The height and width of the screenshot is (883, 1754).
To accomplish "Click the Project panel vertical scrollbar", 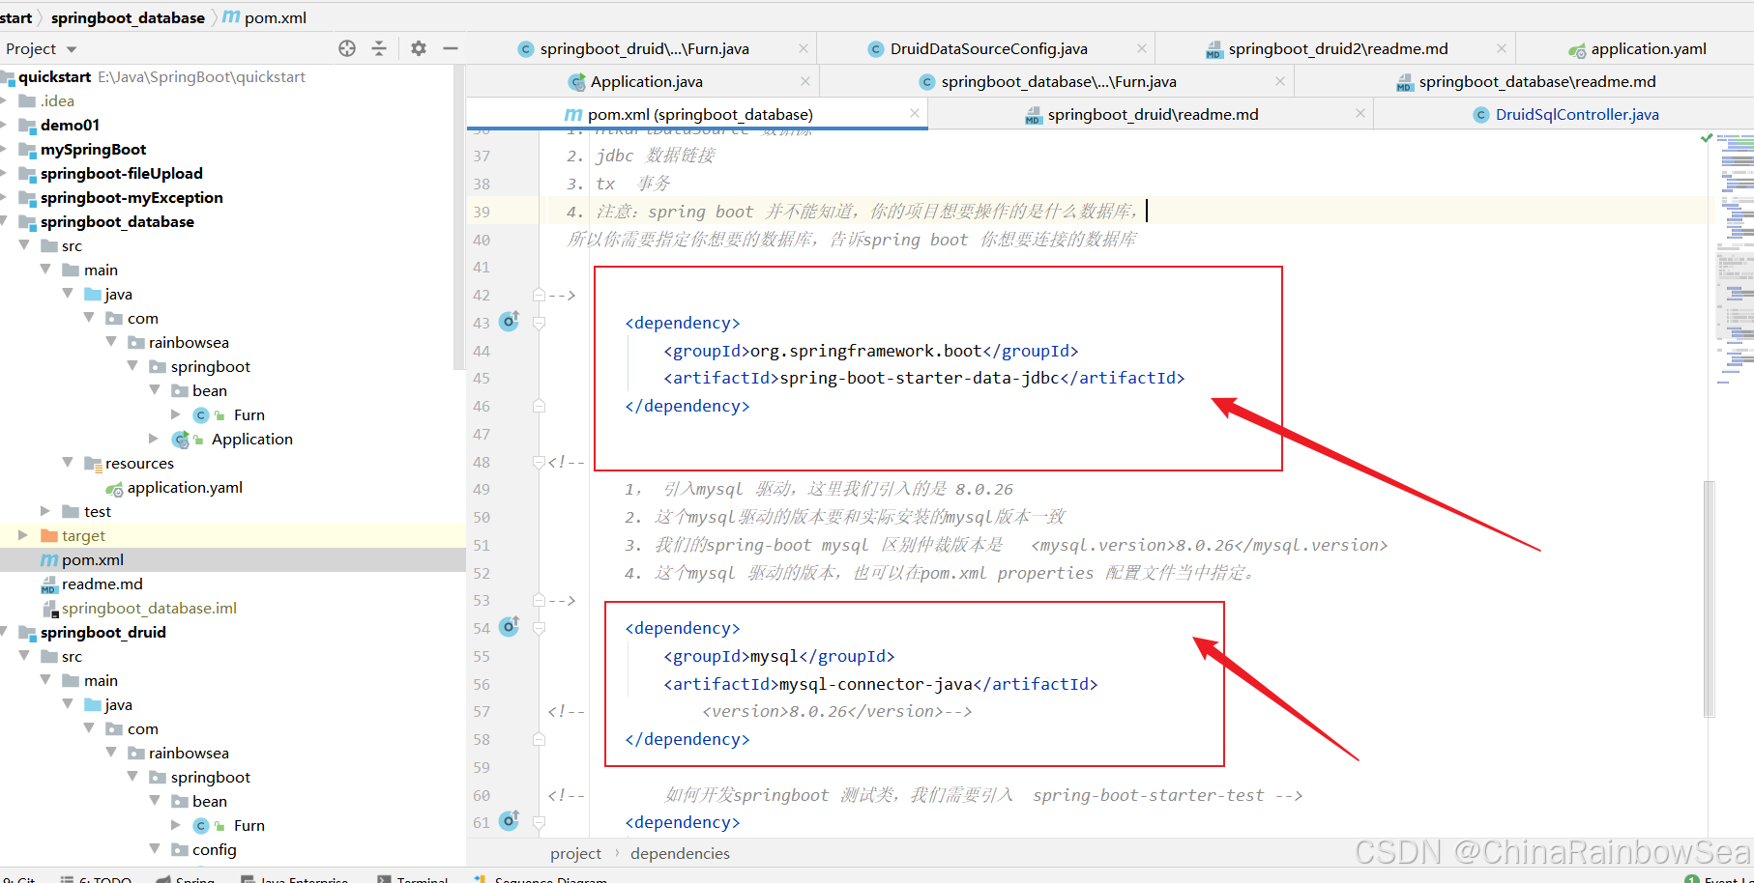I will click(x=458, y=217).
